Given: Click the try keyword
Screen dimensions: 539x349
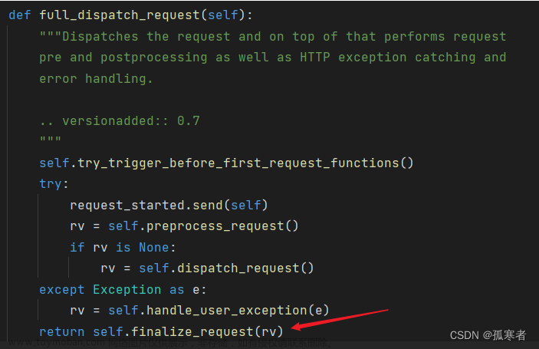Looking at the screenshot, I should 52,184.
